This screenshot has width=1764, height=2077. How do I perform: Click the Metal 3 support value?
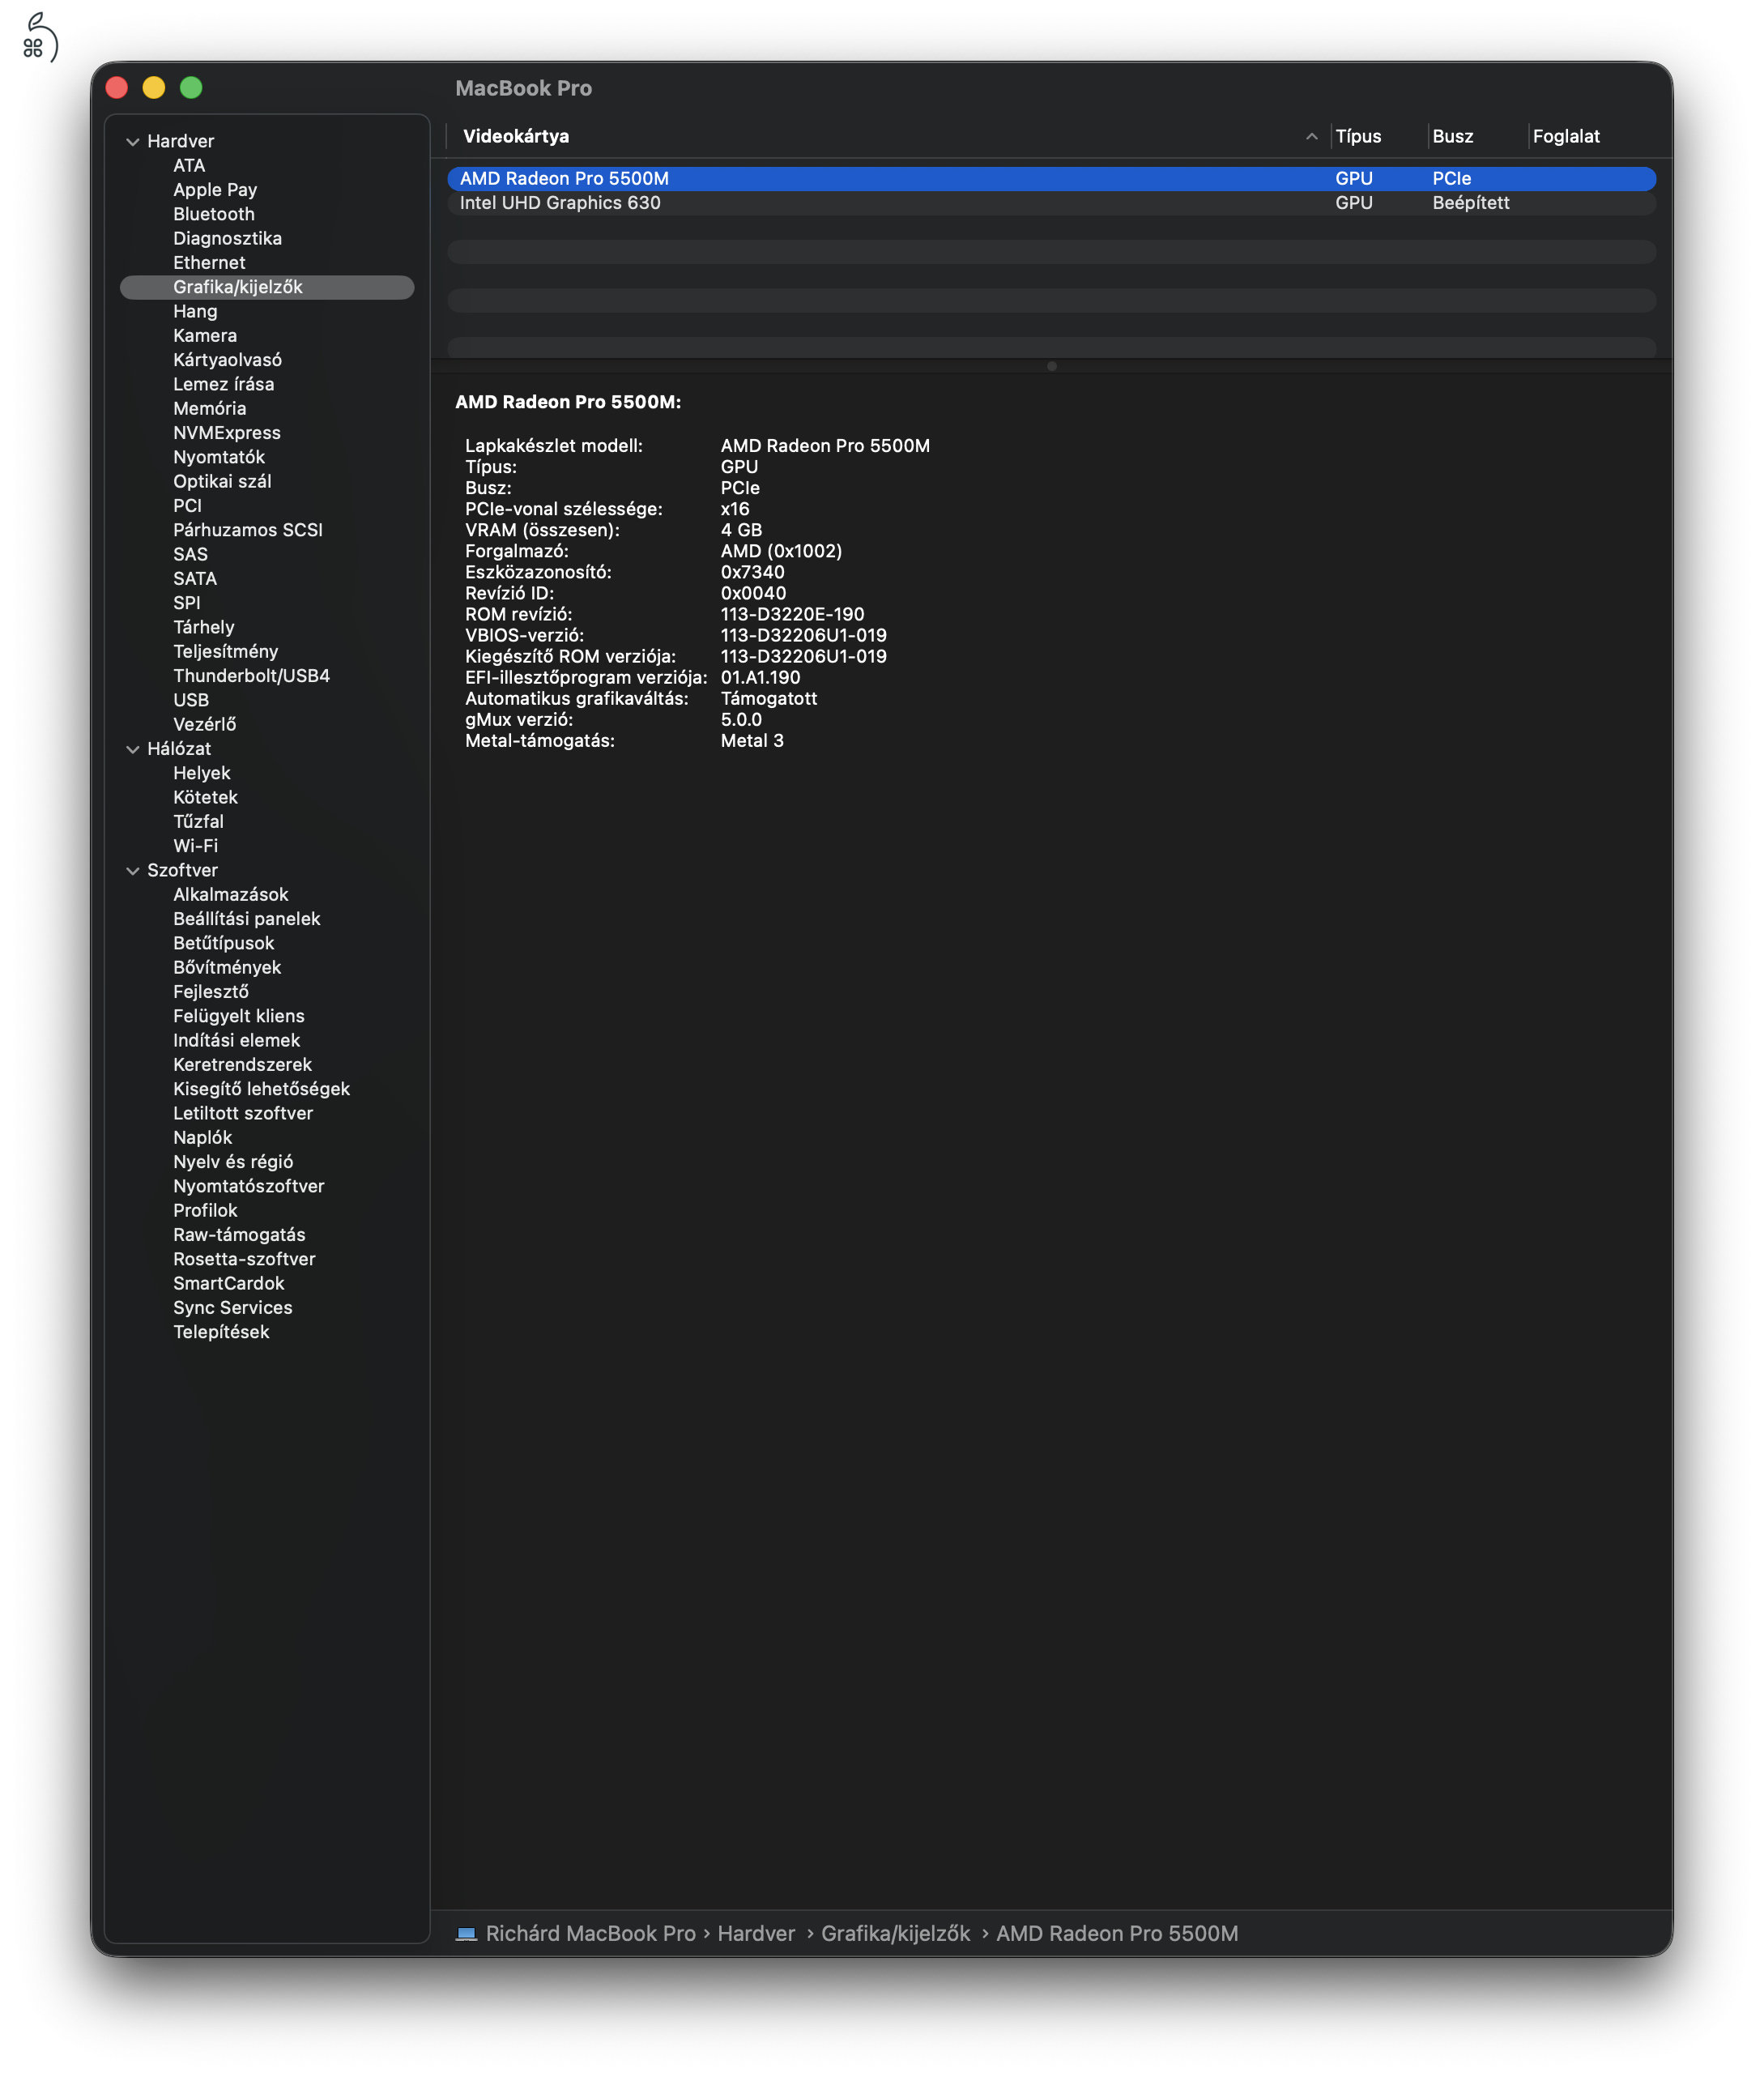tap(752, 741)
